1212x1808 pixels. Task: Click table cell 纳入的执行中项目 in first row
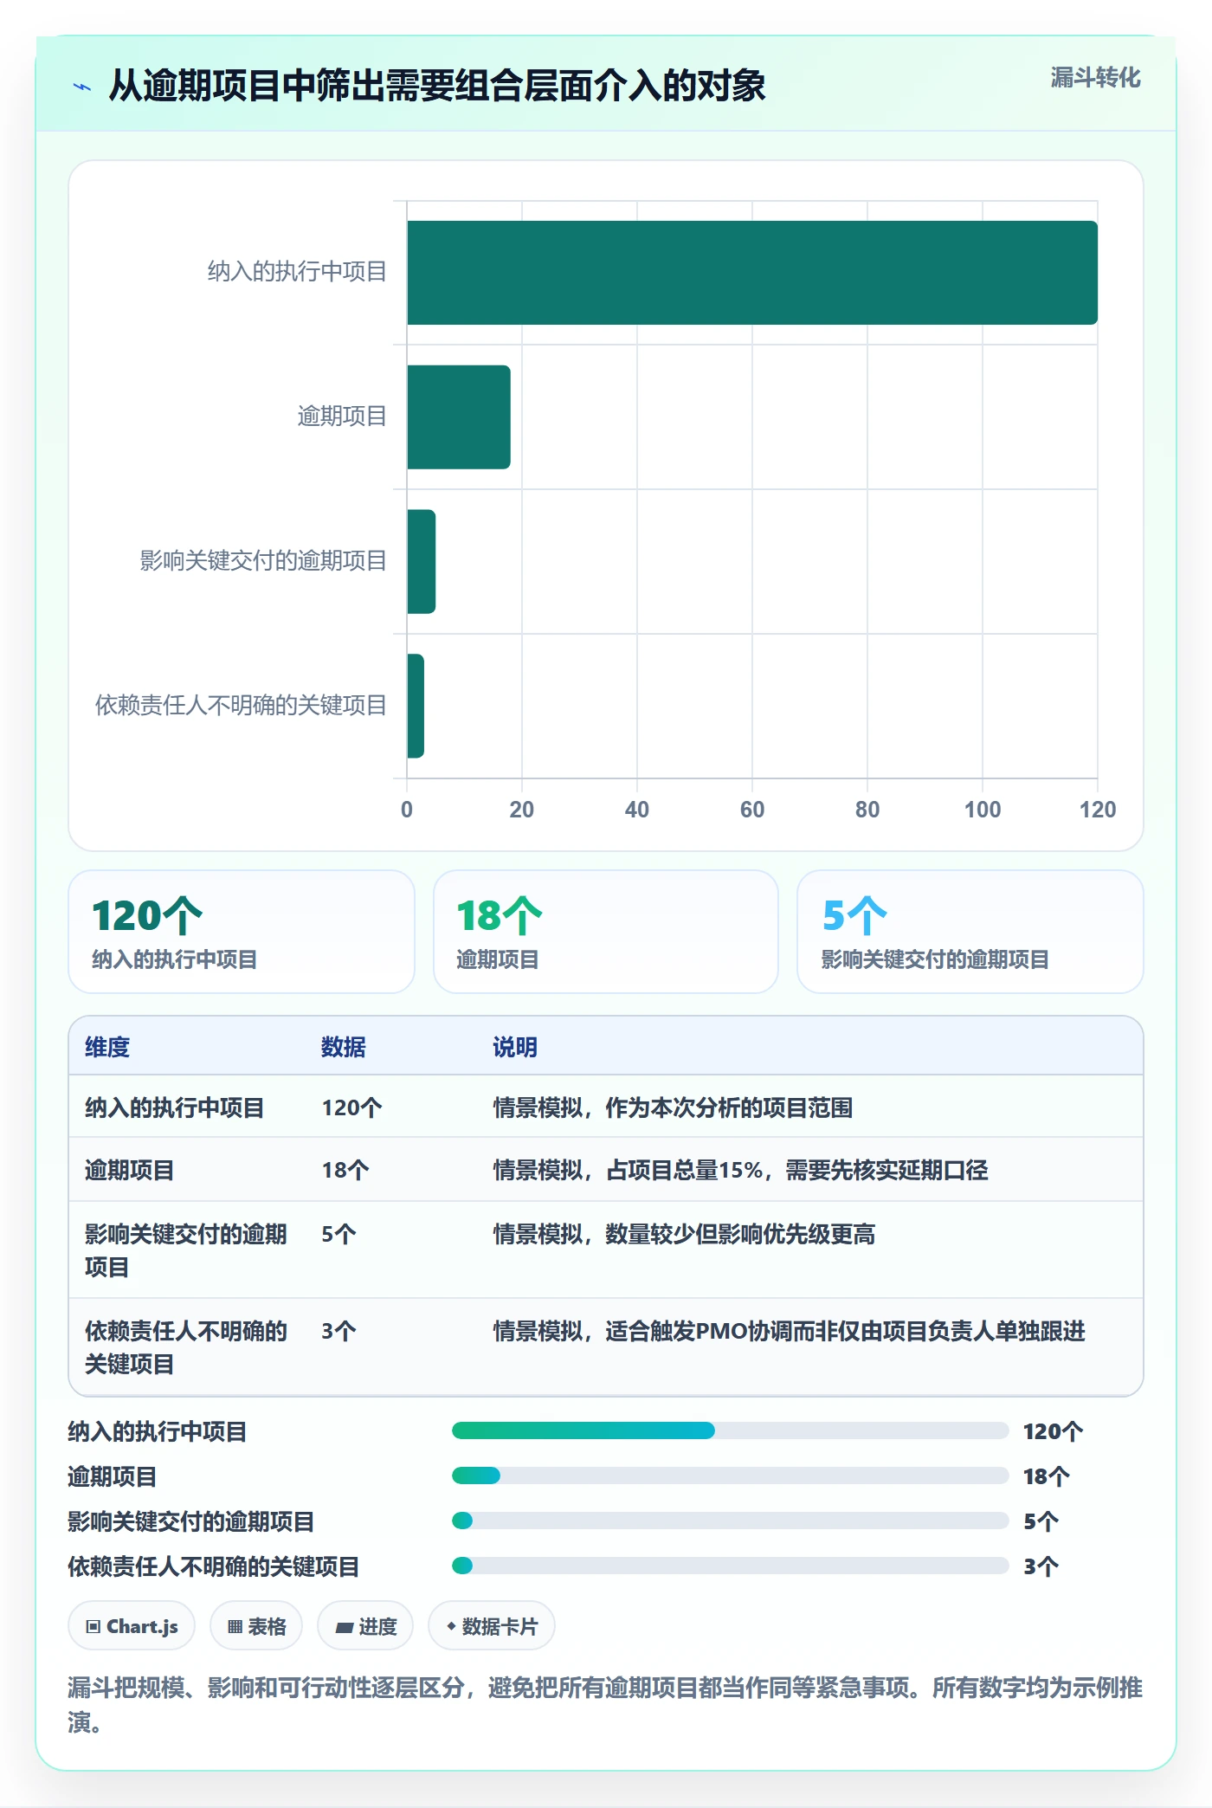pyautogui.click(x=175, y=1107)
